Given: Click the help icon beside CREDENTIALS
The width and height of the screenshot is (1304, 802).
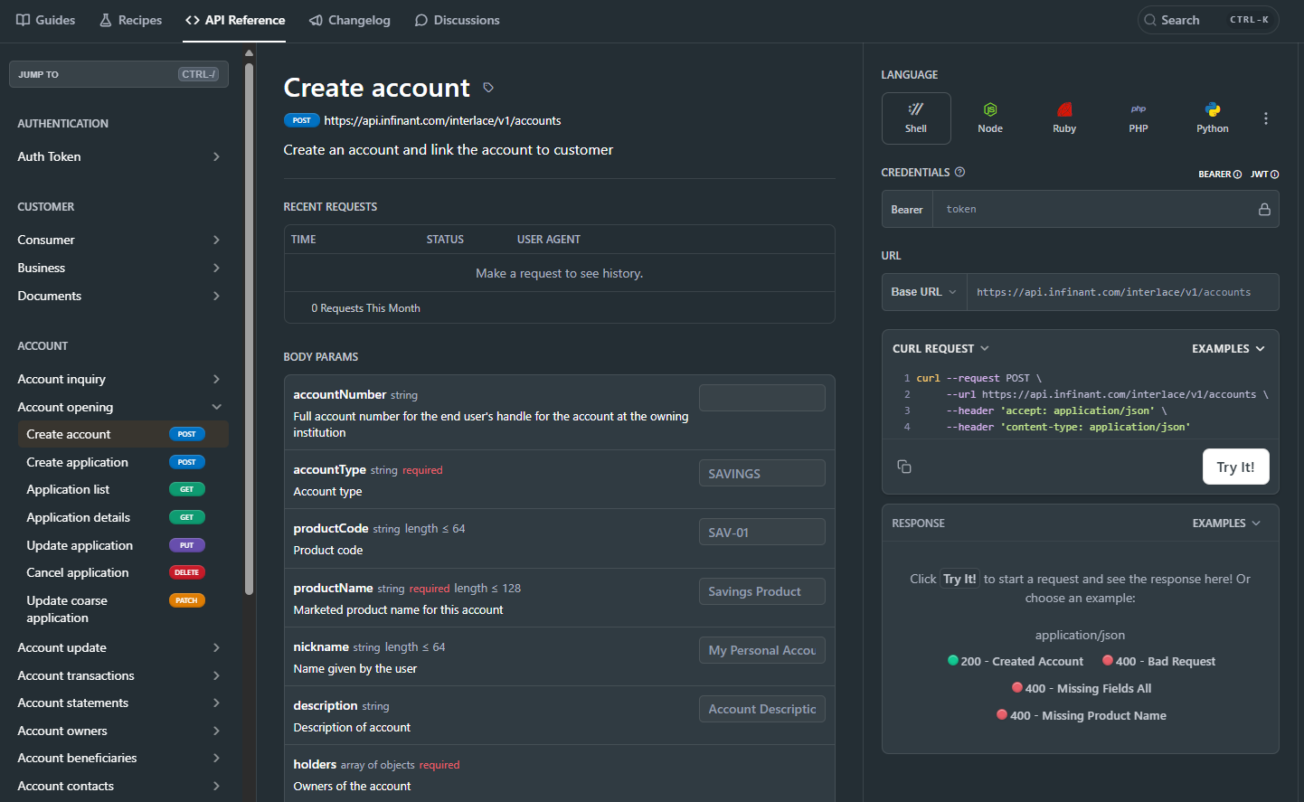Looking at the screenshot, I should [x=960, y=172].
